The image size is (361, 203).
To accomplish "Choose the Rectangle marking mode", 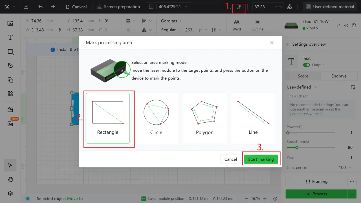I will point(108,118).
